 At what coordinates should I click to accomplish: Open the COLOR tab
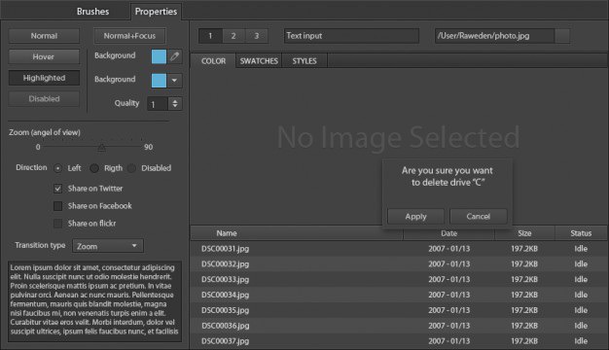click(213, 61)
